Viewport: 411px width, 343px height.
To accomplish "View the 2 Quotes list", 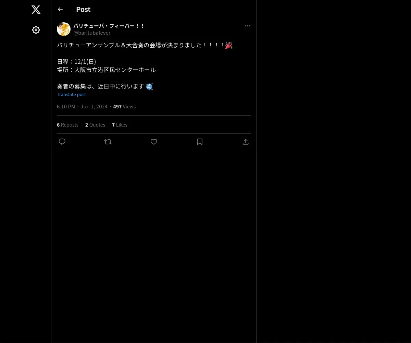I will tap(95, 125).
